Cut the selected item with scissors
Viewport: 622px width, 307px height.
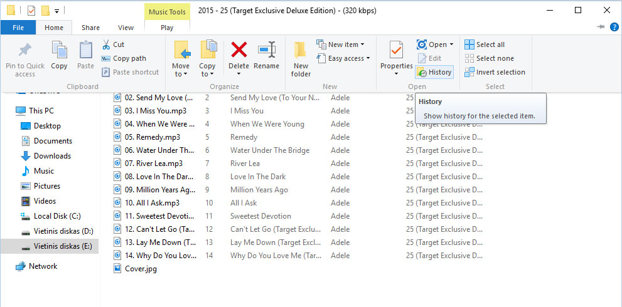[x=113, y=44]
